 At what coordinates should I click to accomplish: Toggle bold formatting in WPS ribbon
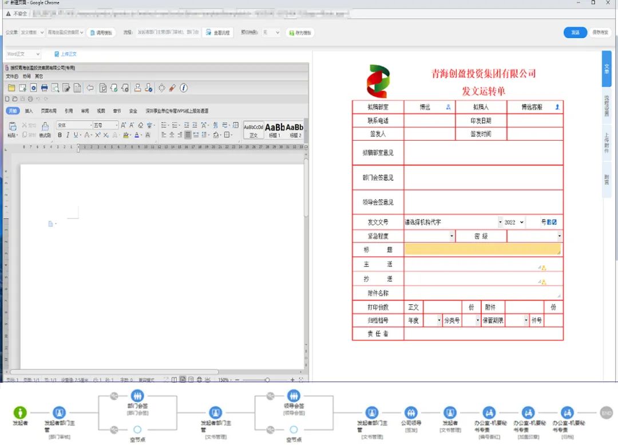tap(60, 135)
